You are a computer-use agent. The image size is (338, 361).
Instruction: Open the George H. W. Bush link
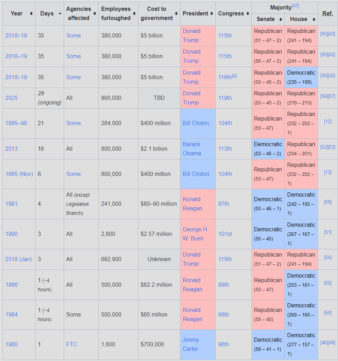tap(195, 234)
